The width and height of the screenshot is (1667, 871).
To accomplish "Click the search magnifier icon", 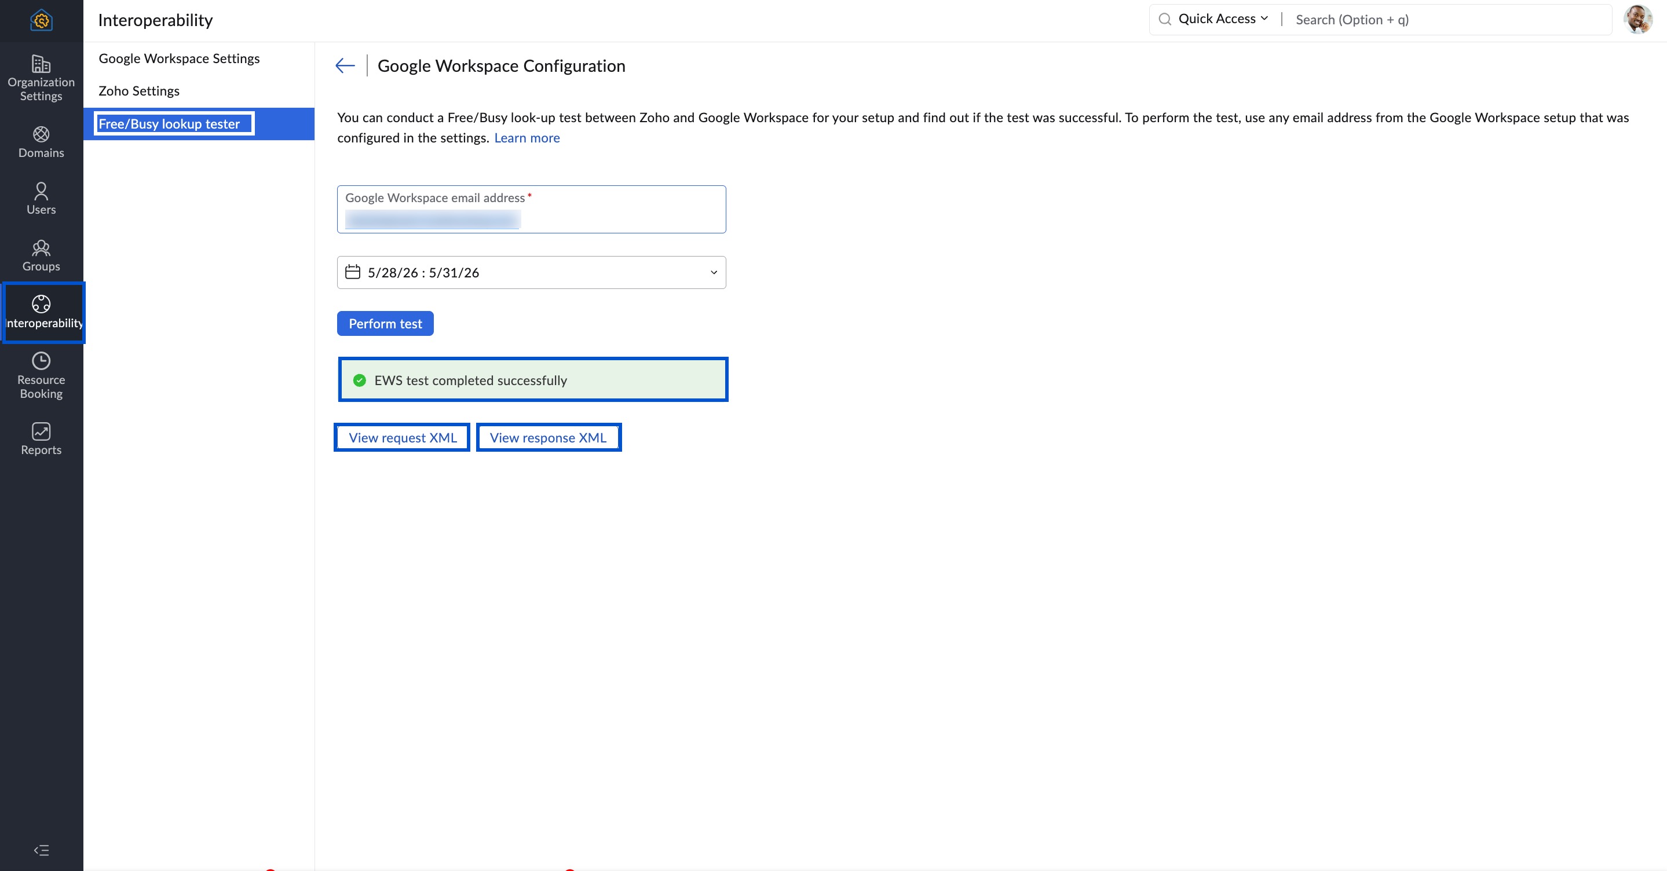I will [x=1165, y=20].
